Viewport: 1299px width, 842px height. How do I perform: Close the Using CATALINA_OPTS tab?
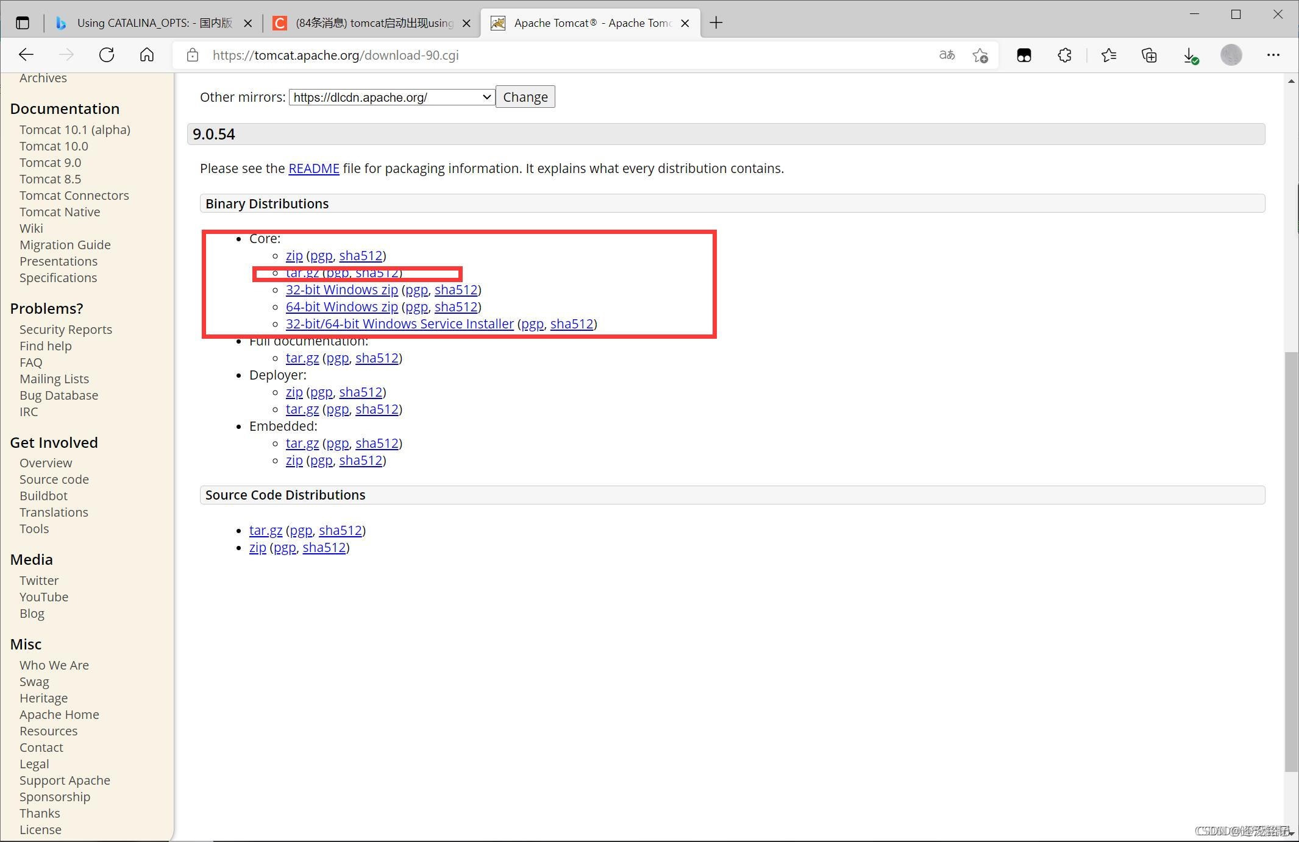click(x=248, y=23)
